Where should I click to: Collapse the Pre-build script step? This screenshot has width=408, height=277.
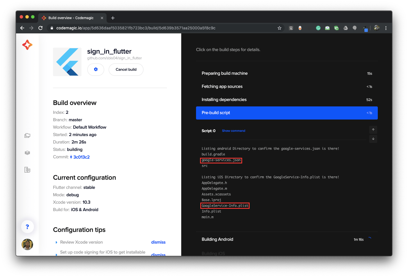tap(287, 113)
